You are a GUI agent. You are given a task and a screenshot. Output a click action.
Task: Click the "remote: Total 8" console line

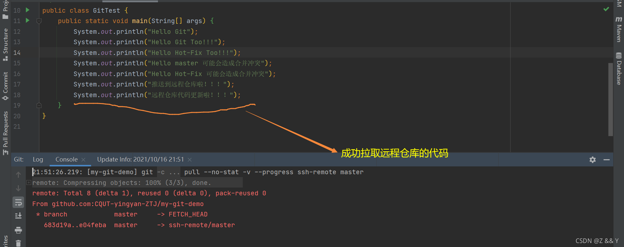[x=149, y=193]
